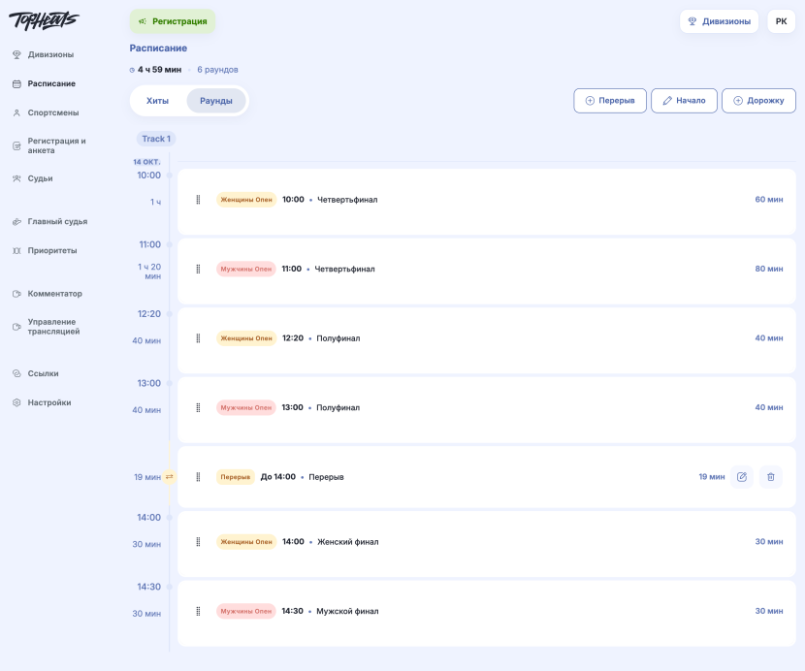Click the Начало button
The width and height of the screenshot is (805, 671).
tap(684, 101)
